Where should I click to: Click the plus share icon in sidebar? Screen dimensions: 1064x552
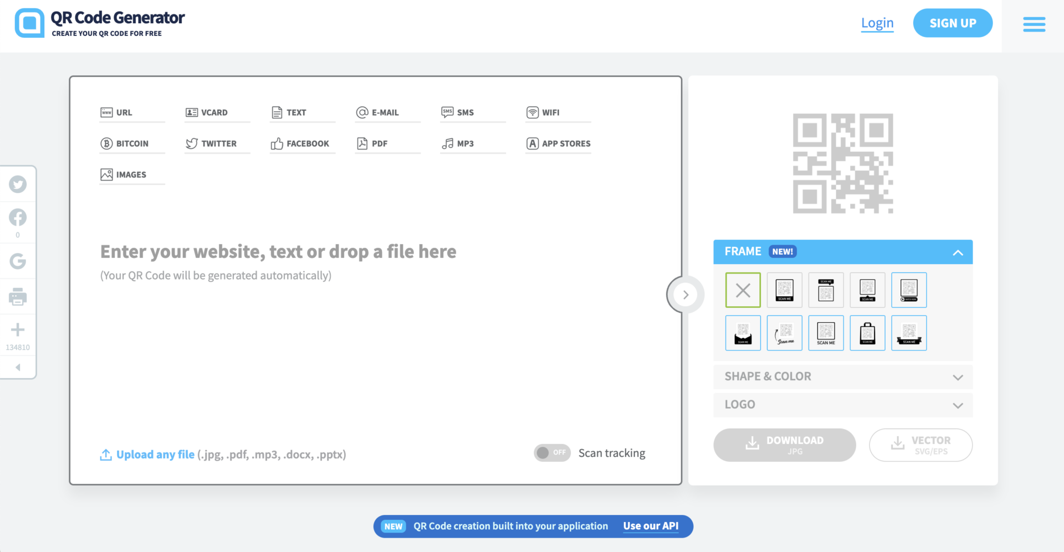click(18, 330)
